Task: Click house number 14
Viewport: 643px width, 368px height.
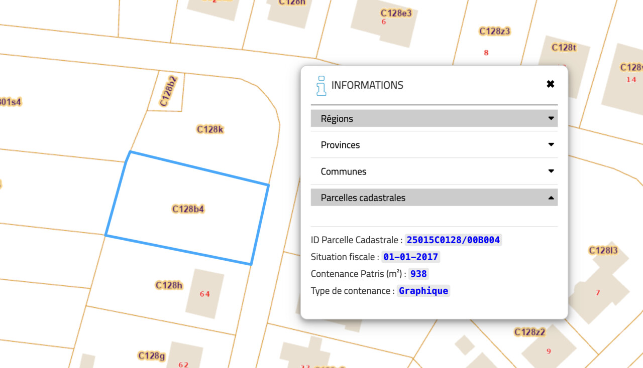Action: point(631,80)
